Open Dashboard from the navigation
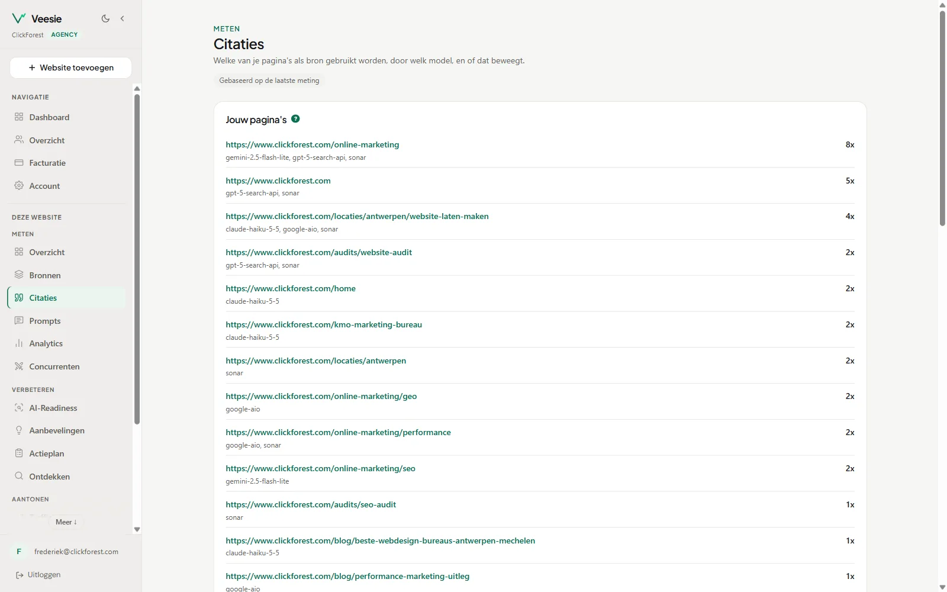 point(66,117)
